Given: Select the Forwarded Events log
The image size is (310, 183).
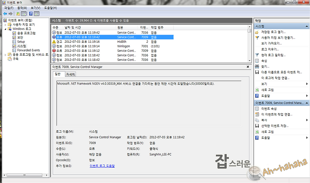Looking at the screenshot, I should [x=26, y=51].
